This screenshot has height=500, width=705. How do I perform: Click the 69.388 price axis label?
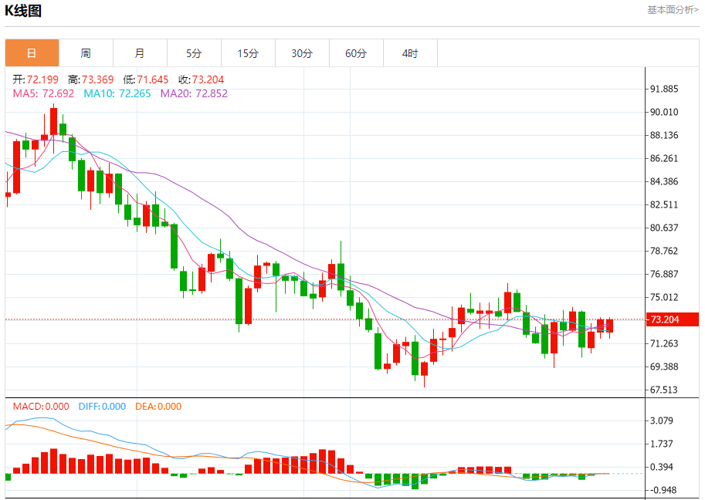point(664,367)
